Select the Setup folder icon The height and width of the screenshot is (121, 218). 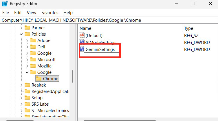pos(27,98)
